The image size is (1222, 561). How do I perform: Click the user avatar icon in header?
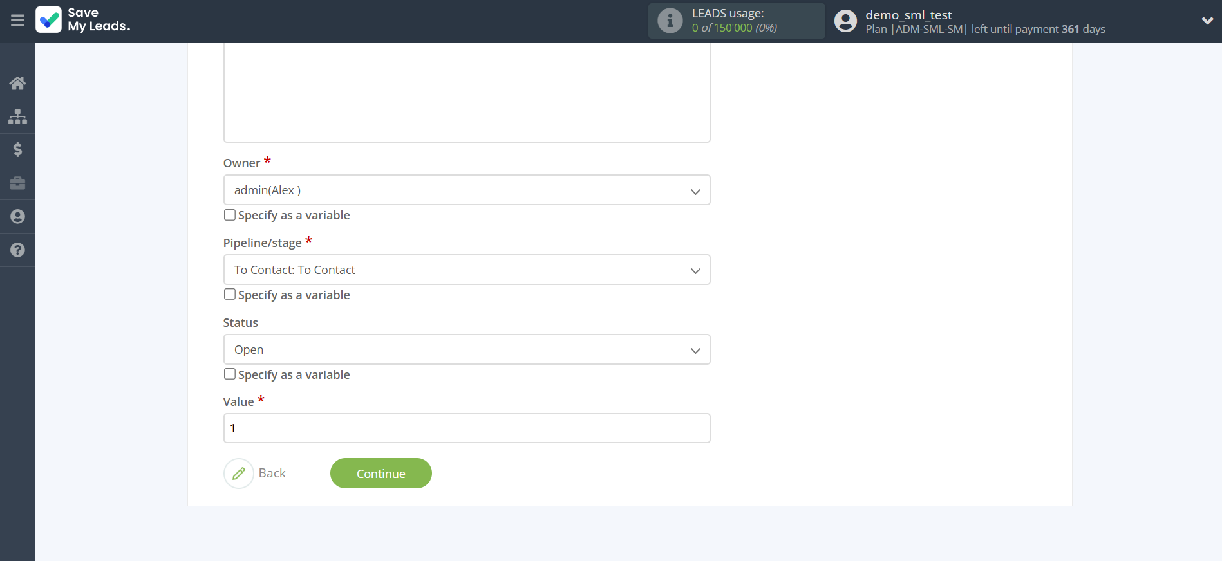coord(845,21)
